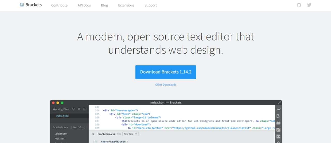Select .gitignore in the file tree
This screenshot has height=143, width=331.
point(61,134)
